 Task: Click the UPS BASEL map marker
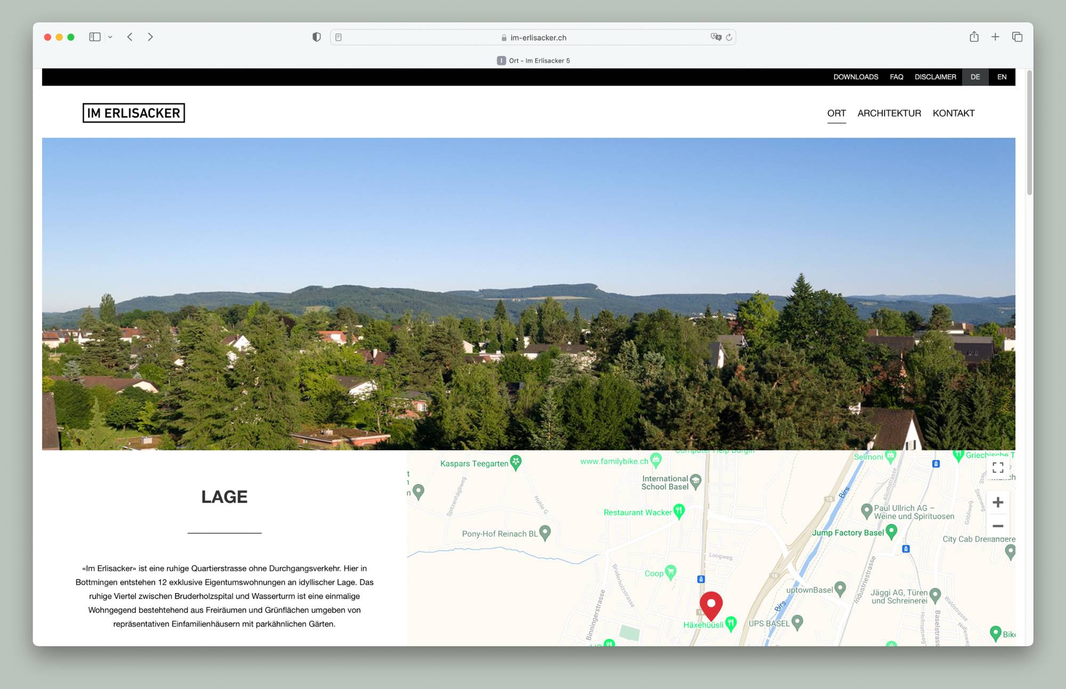(x=797, y=622)
